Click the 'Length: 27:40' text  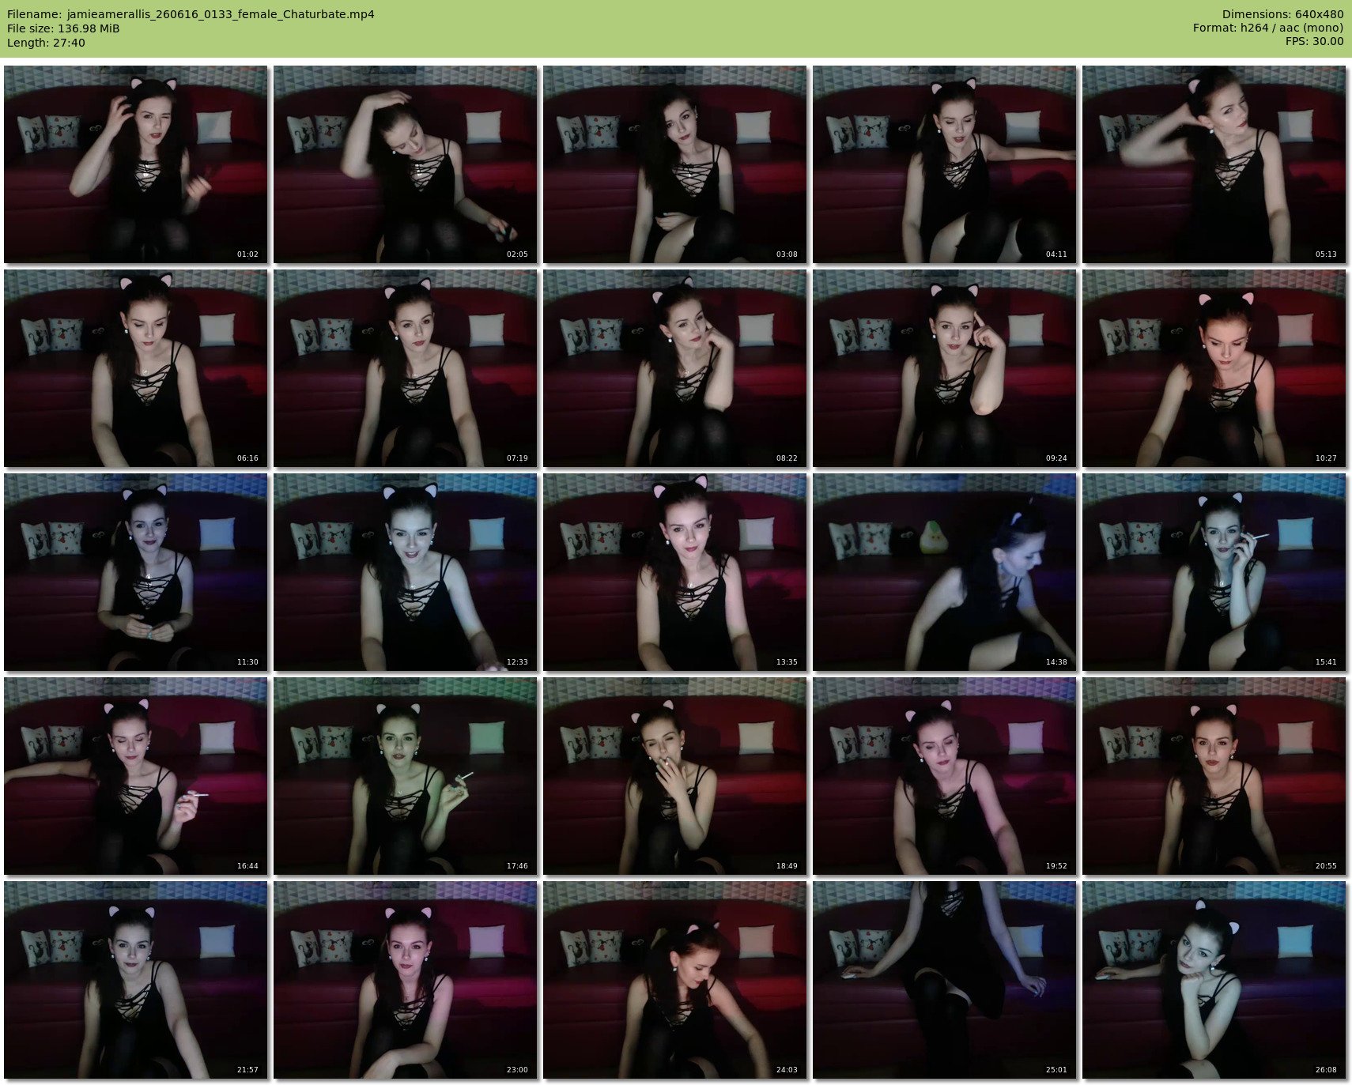click(x=46, y=43)
